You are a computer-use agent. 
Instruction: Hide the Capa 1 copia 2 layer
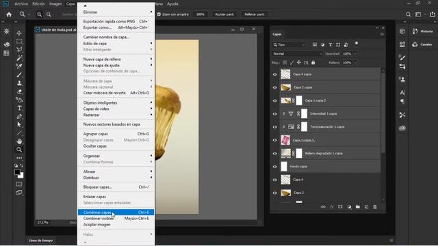coord(274,100)
